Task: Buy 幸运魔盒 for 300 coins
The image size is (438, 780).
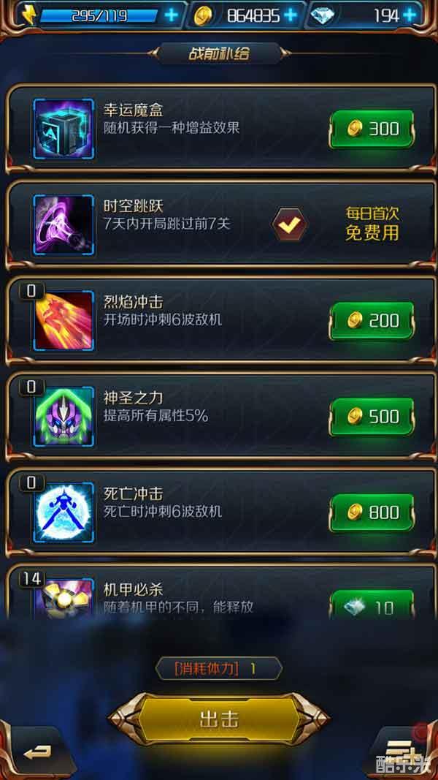Action: pyautogui.click(x=372, y=129)
